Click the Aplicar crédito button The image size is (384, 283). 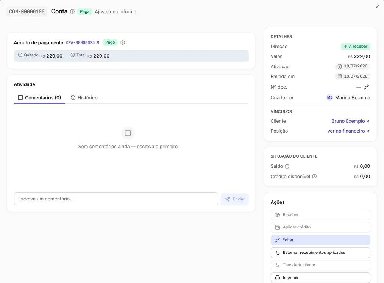tap(320, 227)
